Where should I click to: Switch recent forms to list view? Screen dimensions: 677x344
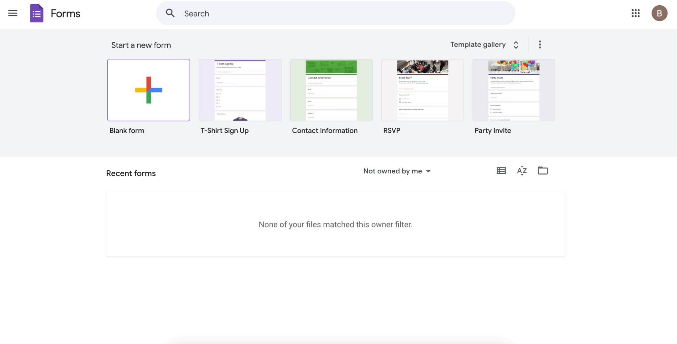click(501, 171)
